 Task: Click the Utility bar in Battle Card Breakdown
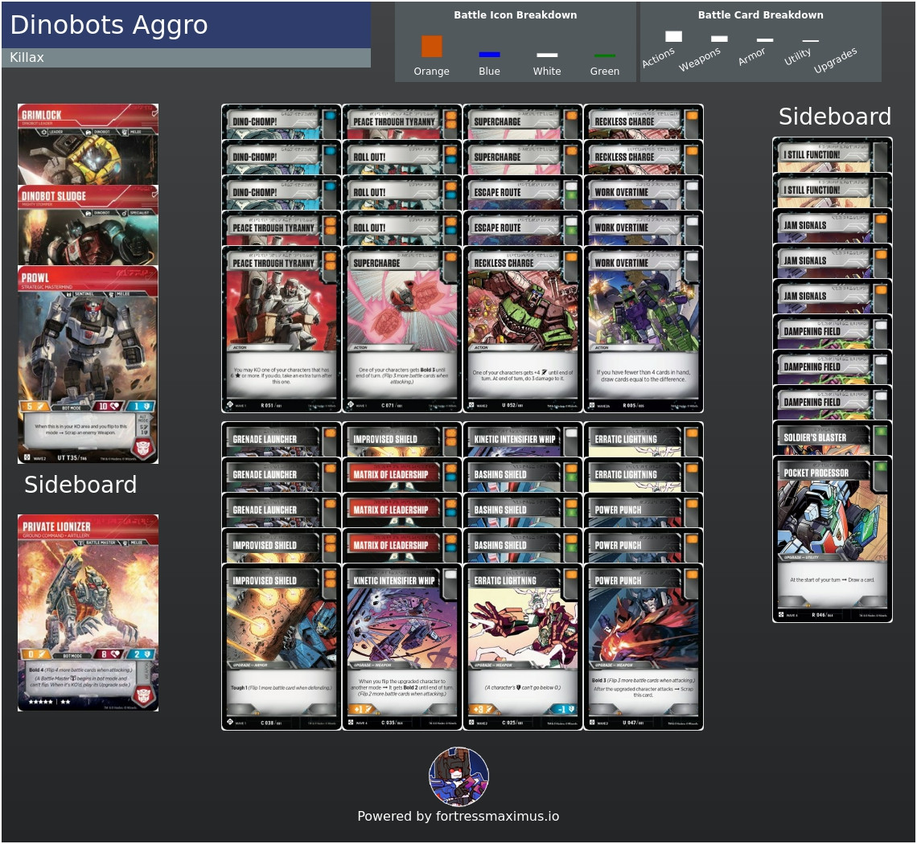click(811, 41)
